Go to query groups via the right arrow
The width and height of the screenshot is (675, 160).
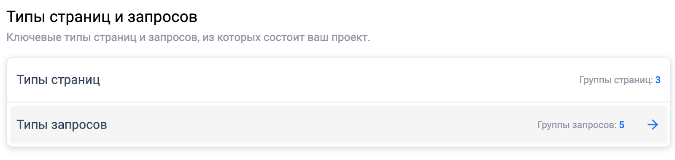(653, 125)
